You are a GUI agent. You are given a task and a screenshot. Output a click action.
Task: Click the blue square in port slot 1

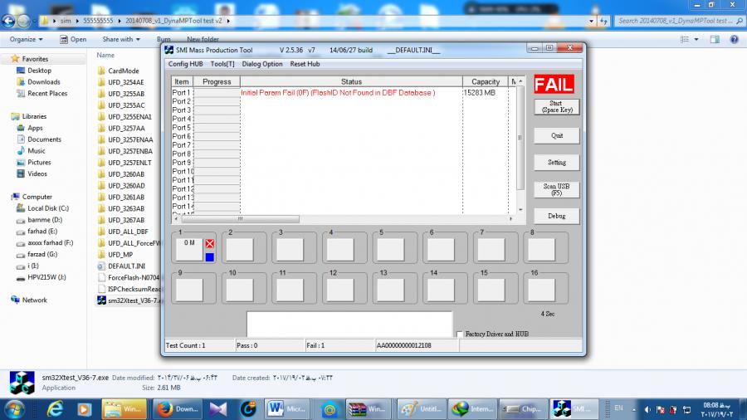pos(210,257)
